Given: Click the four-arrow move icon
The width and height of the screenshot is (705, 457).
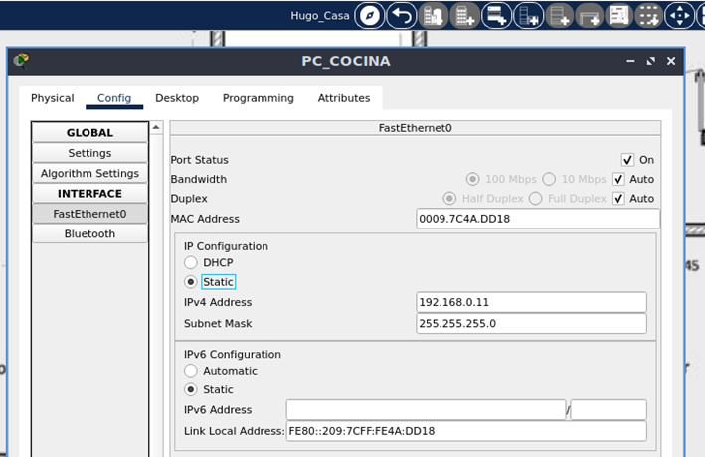Looking at the screenshot, I should click(679, 15).
